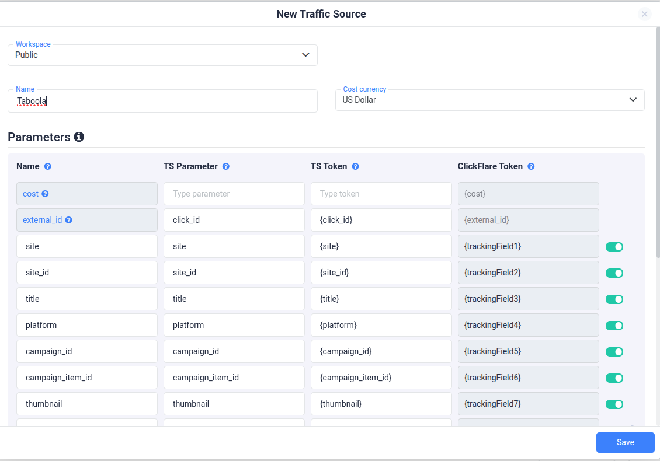Click the {trackingField4} ClickFlare Token field
The height and width of the screenshot is (461, 660).
pos(528,324)
